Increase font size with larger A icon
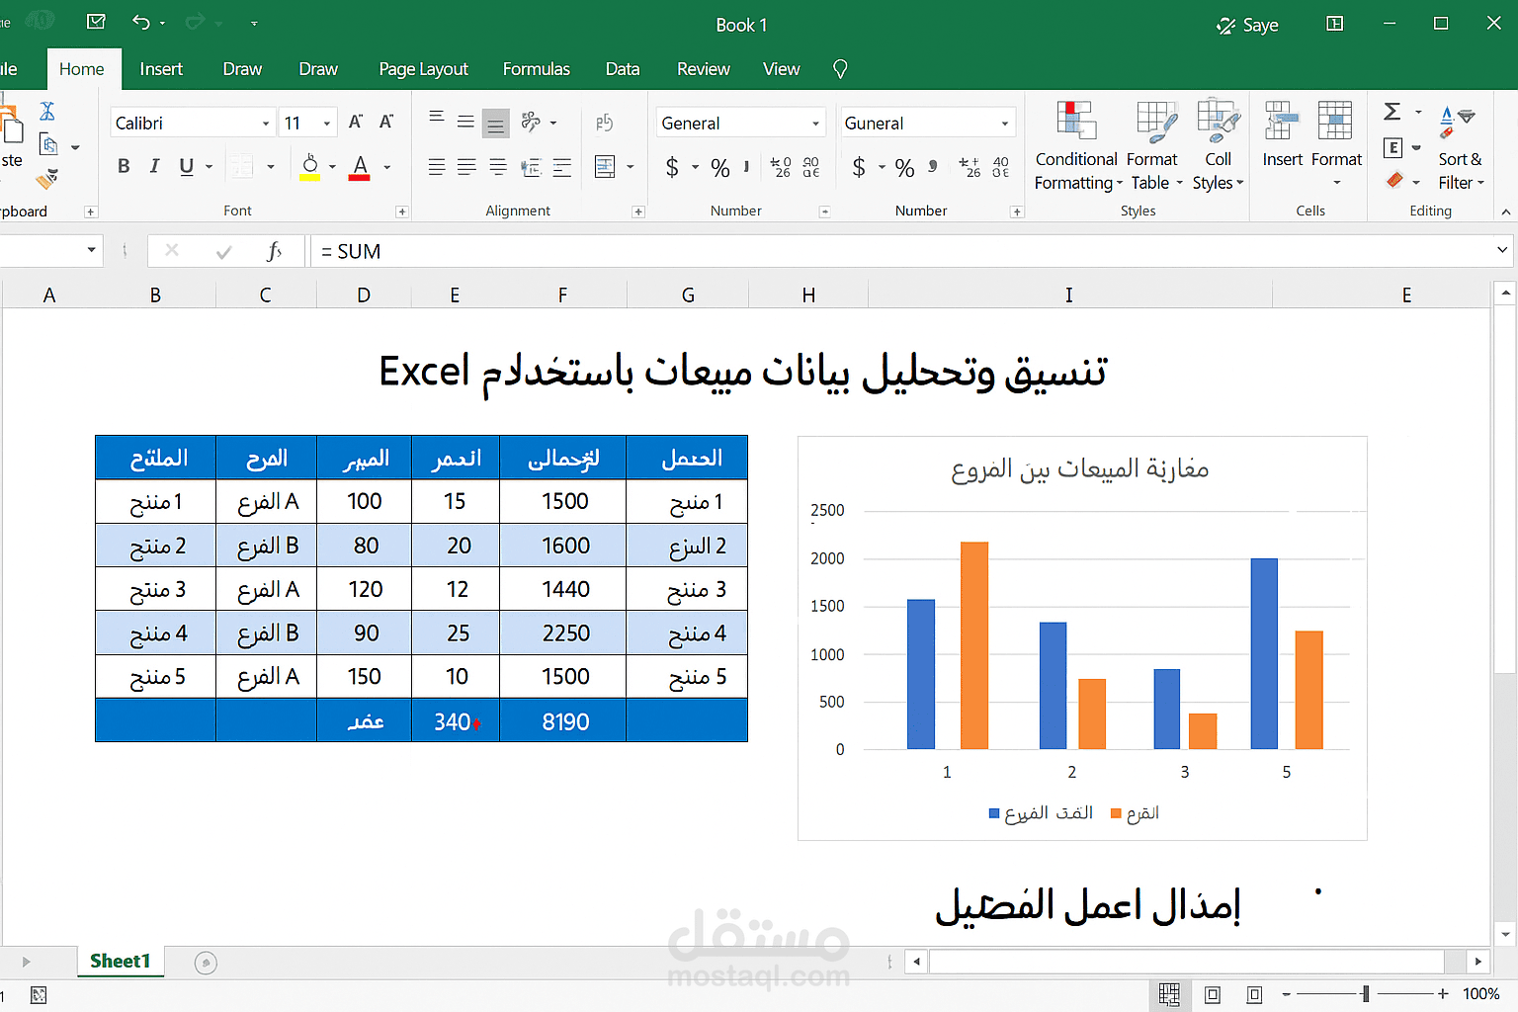Screen dimensions: 1518x1012 tap(356, 122)
